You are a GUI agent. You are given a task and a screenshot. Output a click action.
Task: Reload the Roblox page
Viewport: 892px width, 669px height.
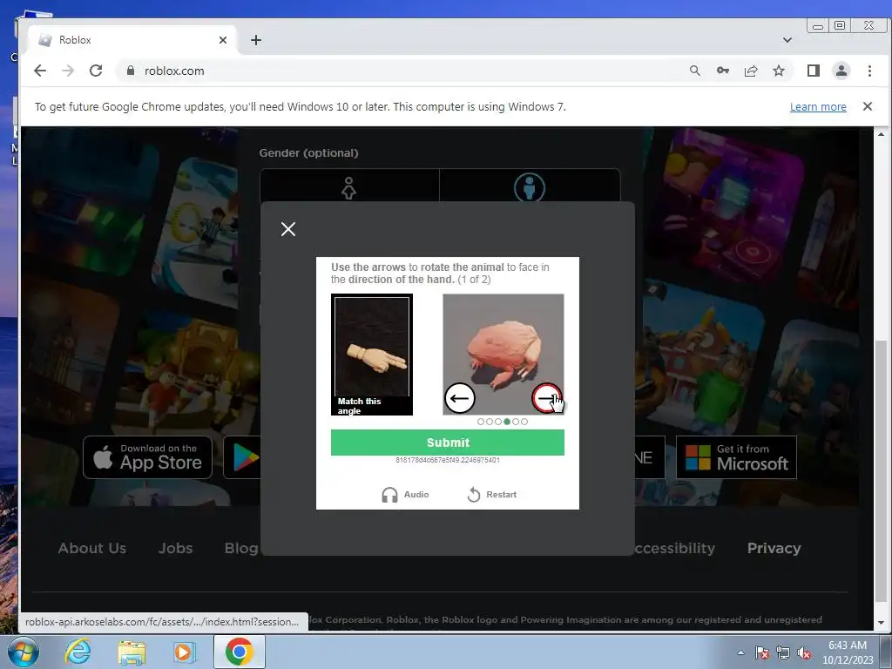pyautogui.click(x=96, y=71)
